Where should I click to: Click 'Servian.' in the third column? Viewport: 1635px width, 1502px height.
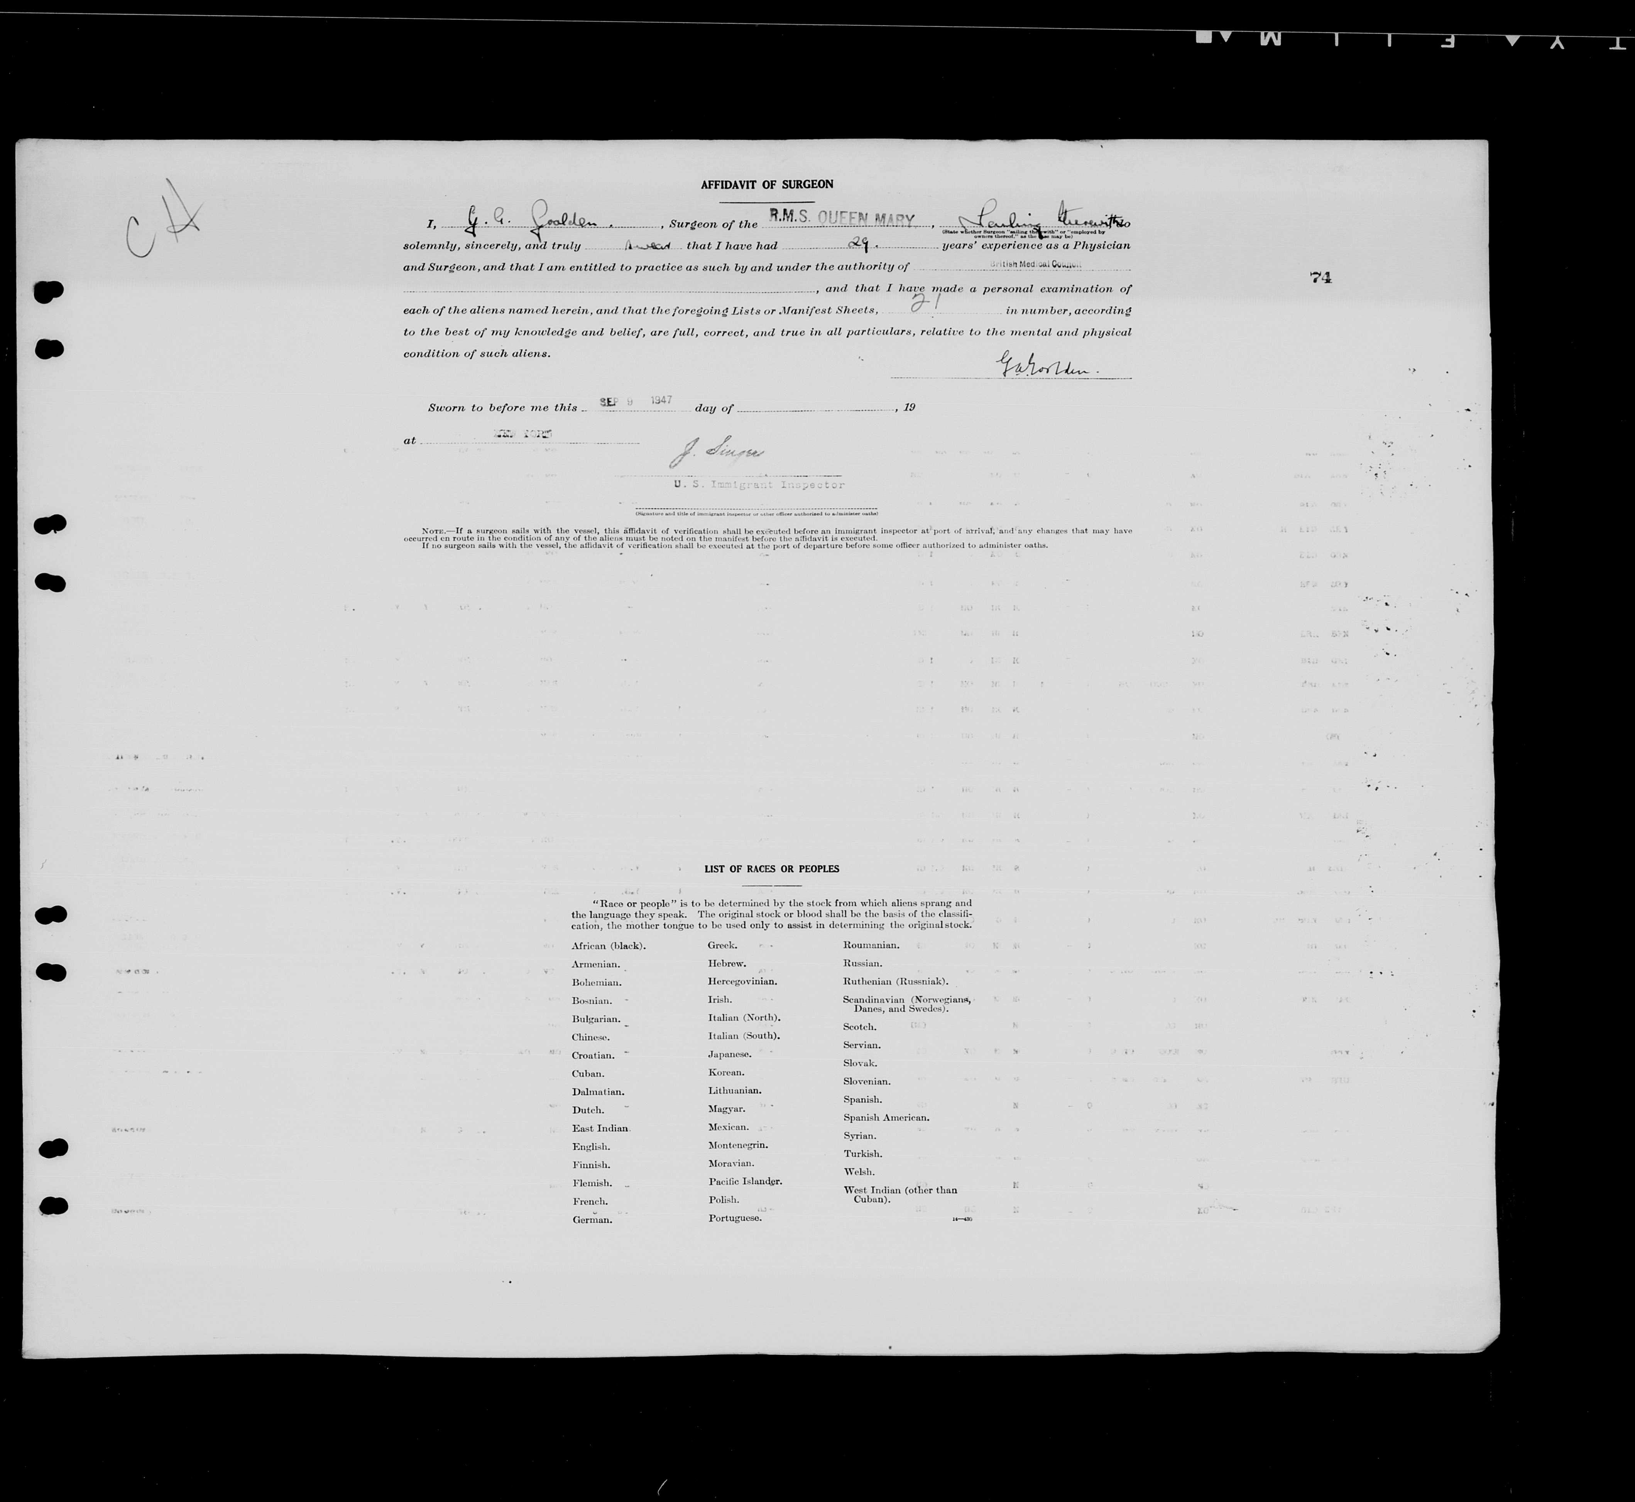click(862, 1045)
